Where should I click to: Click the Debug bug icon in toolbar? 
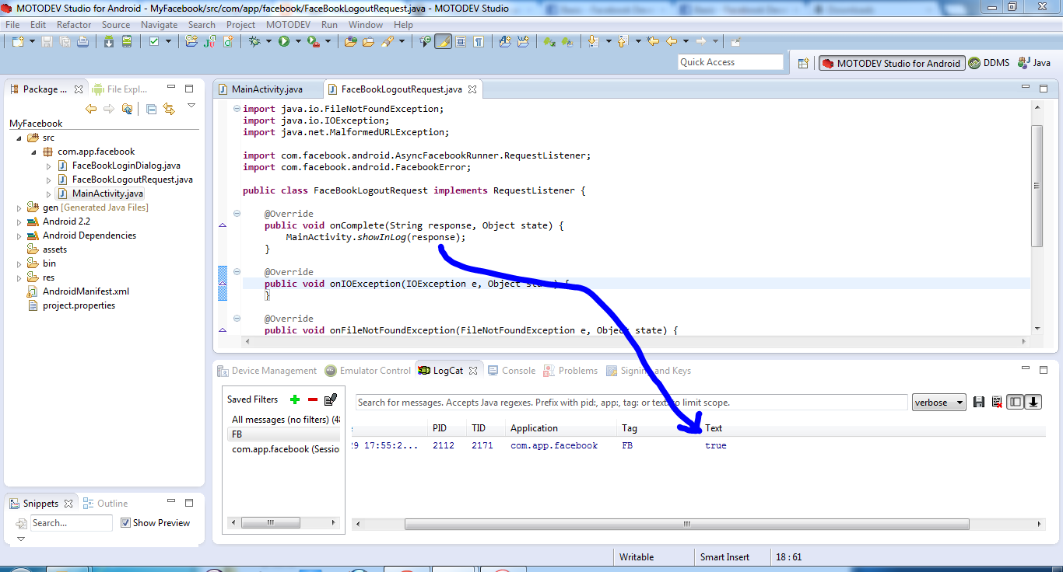point(254,41)
